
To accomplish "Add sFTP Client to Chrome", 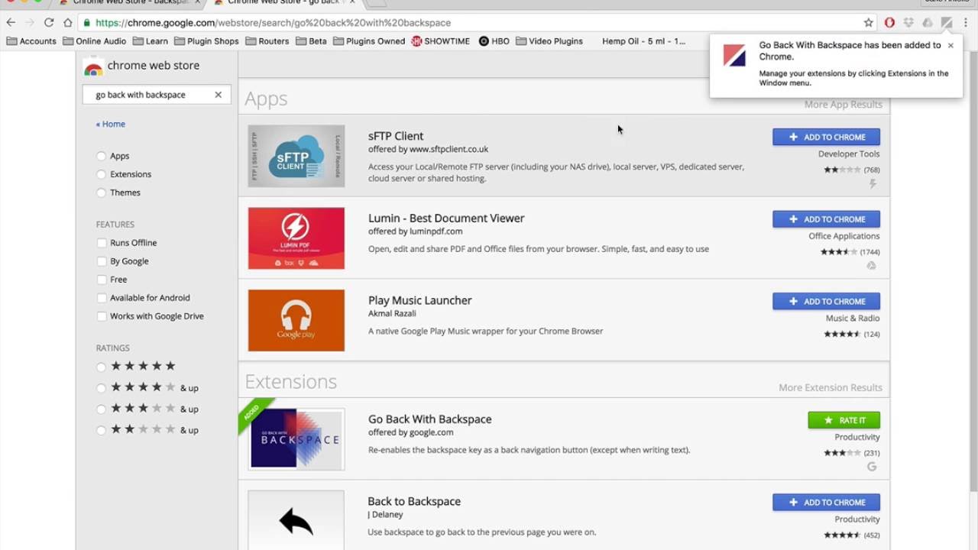I will coord(826,137).
